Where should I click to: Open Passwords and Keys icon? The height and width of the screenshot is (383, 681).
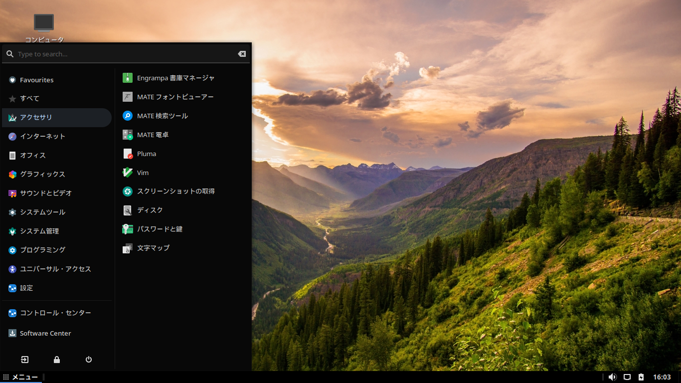point(128,229)
